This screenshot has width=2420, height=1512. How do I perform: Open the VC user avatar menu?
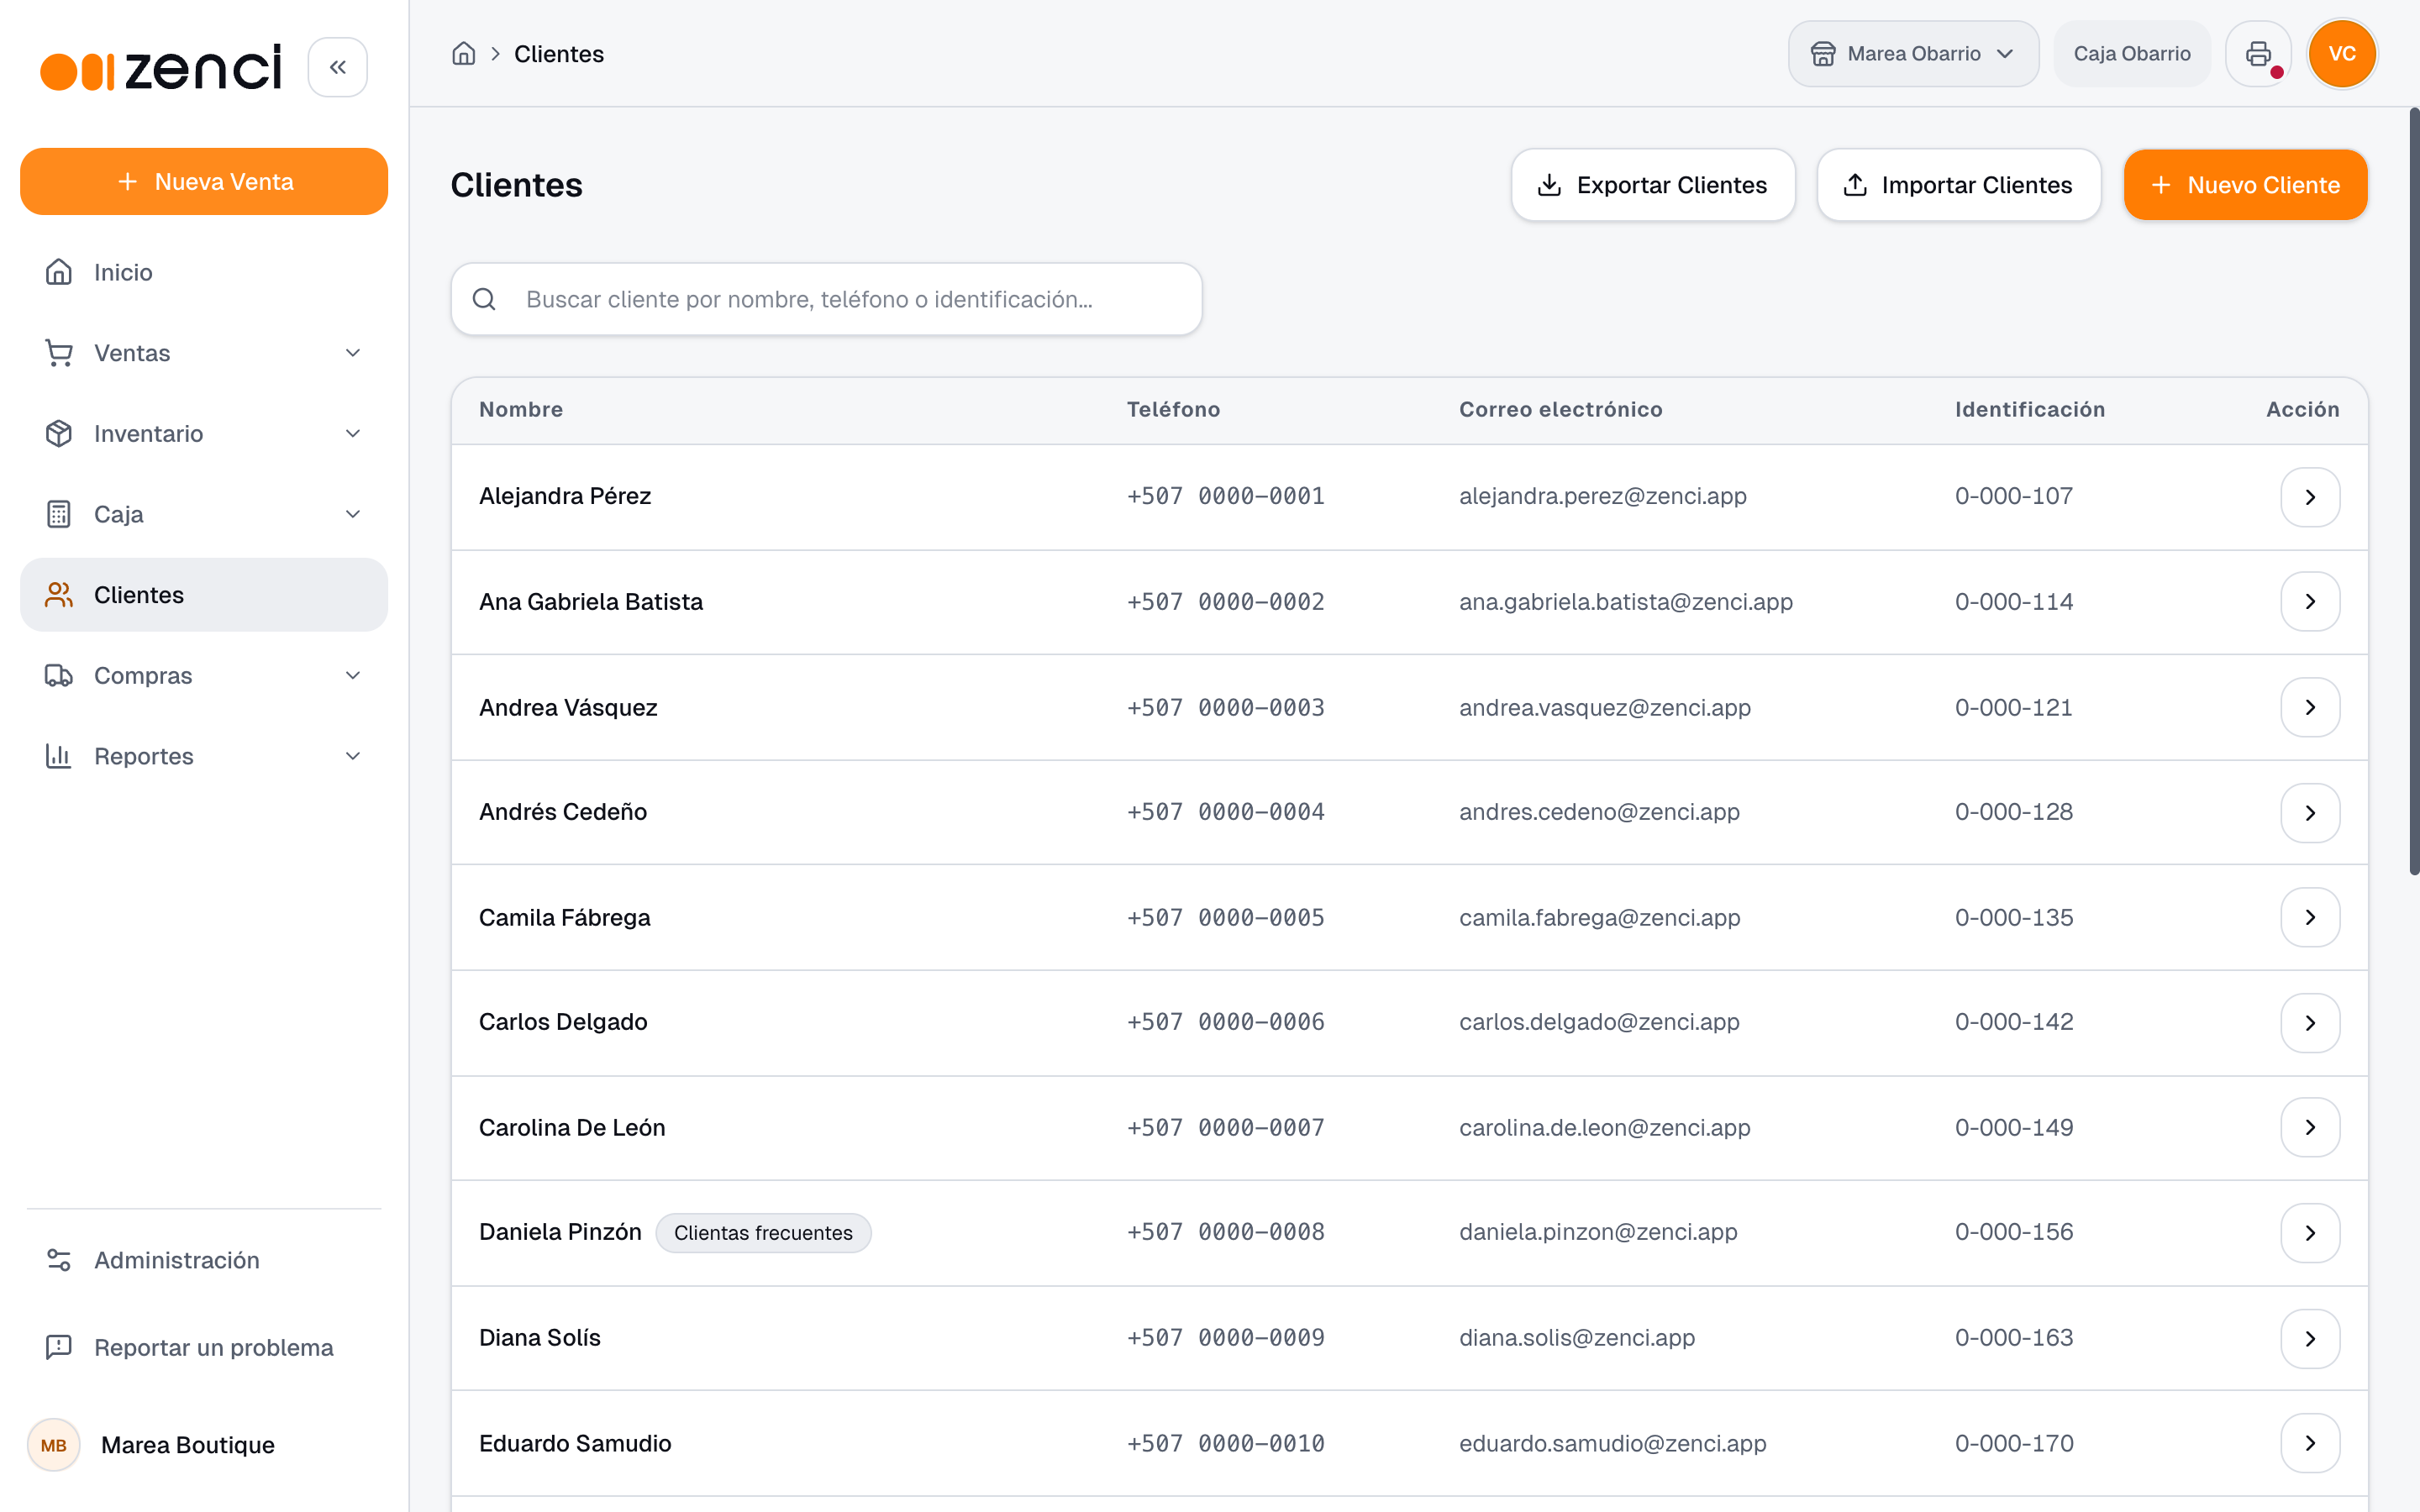click(2341, 54)
